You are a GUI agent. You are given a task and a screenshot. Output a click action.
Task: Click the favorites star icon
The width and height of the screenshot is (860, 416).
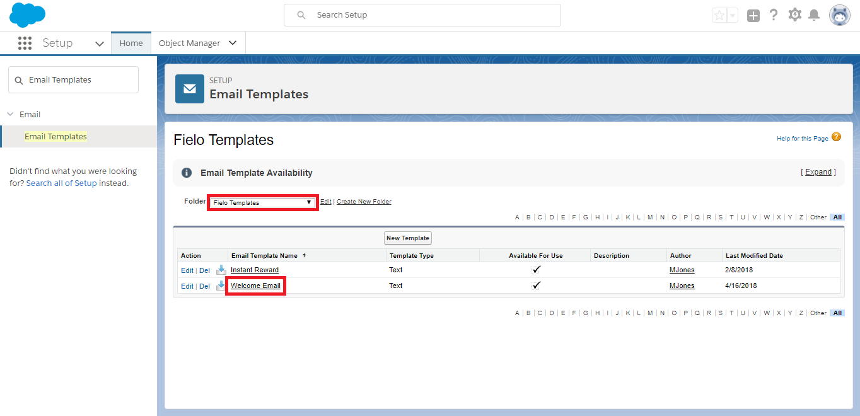(719, 15)
